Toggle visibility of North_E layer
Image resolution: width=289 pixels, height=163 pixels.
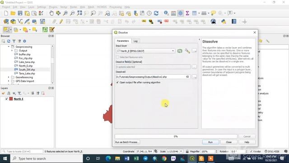pyautogui.click(x=6, y=99)
